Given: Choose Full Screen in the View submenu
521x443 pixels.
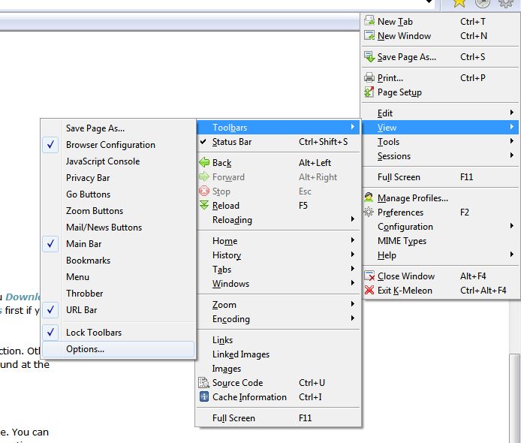Looking at the screenshot, I should (x=278, y=418).
